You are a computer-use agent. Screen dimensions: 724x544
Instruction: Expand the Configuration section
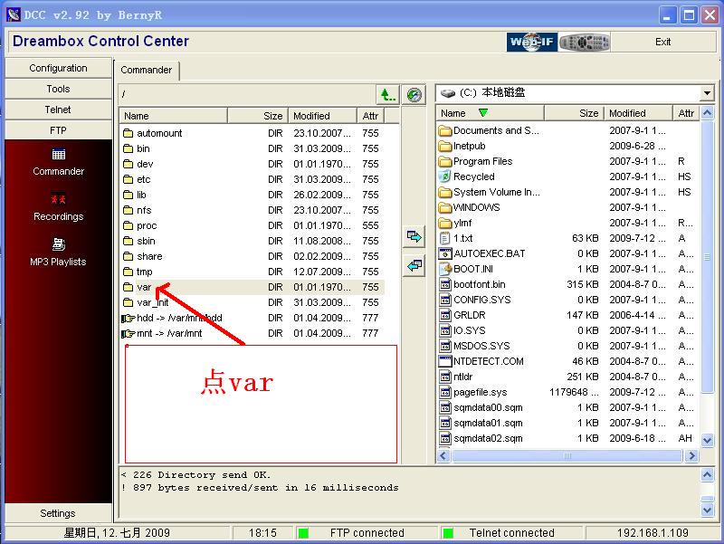point(58,68)
